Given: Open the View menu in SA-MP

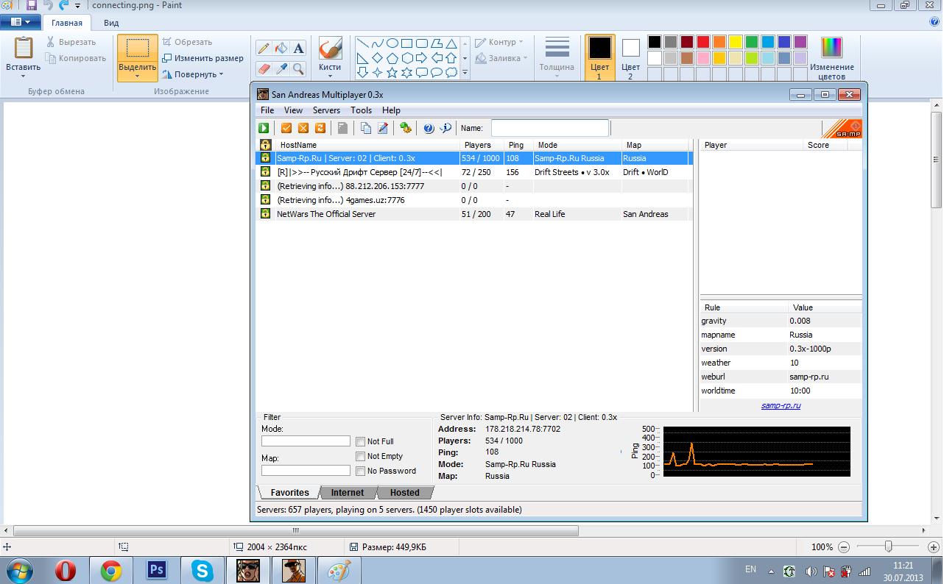Looking at the screenshot, I should tap(293, 110).
